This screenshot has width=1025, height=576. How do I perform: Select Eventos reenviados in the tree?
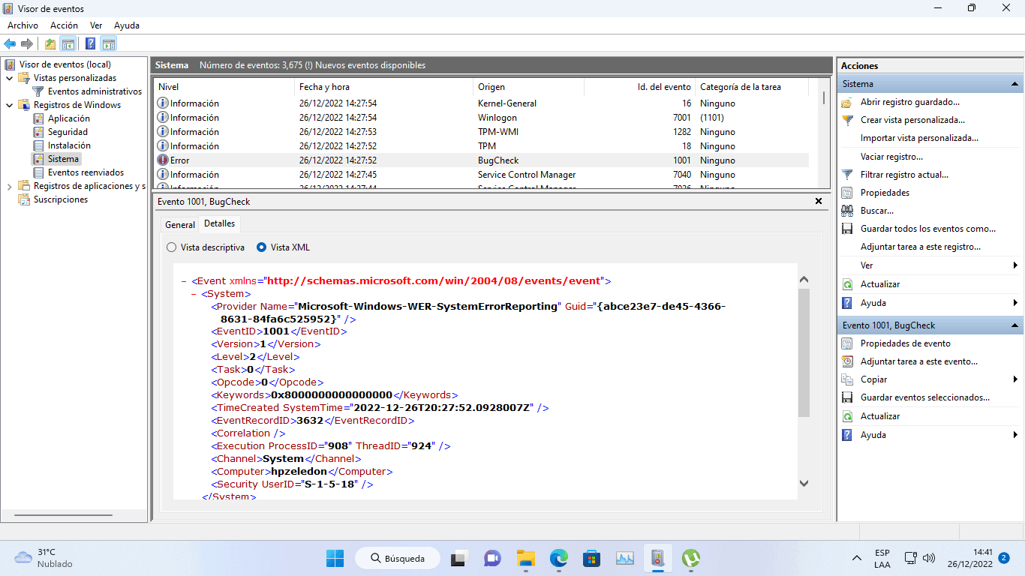click(86, 172)
